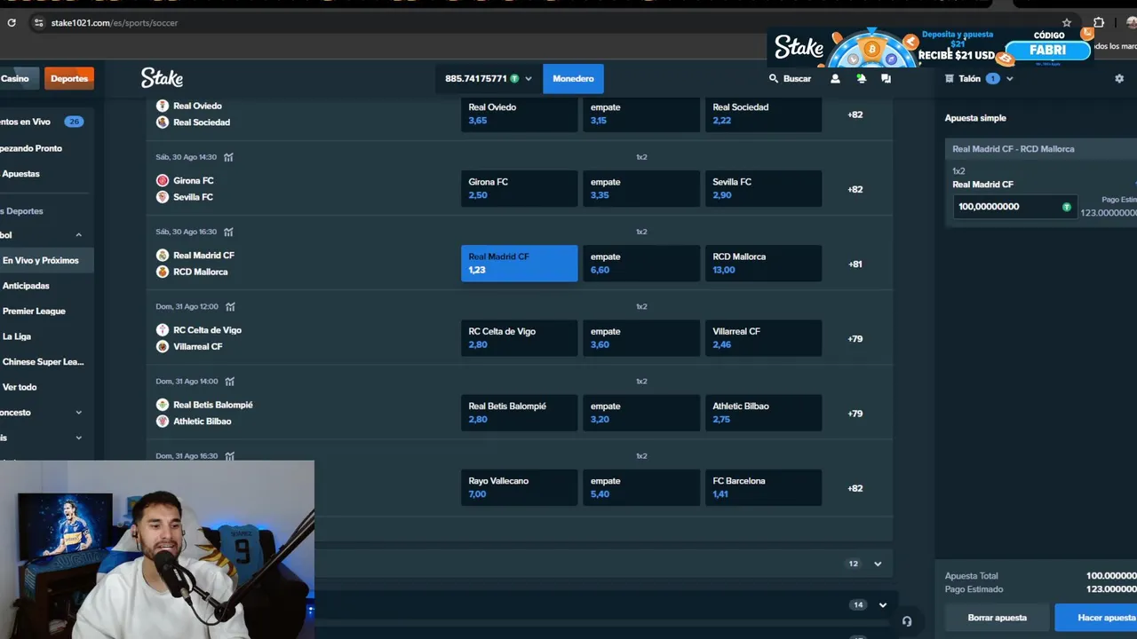
Task: Open +82 markets for Girona match
Action: (x=855, y=189)
